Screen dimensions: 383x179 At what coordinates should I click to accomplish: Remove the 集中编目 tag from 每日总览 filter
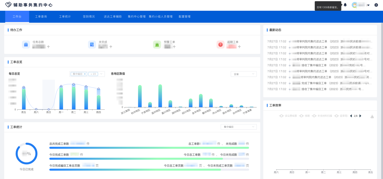pyautogui.click(x=85, y=74)
